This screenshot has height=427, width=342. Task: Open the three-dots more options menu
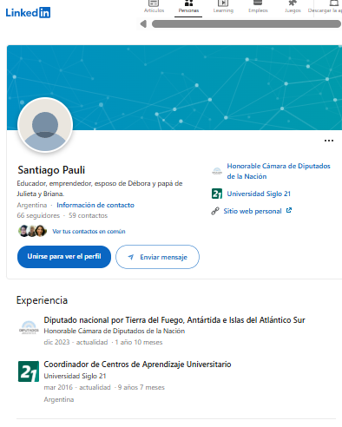point(329,141)
